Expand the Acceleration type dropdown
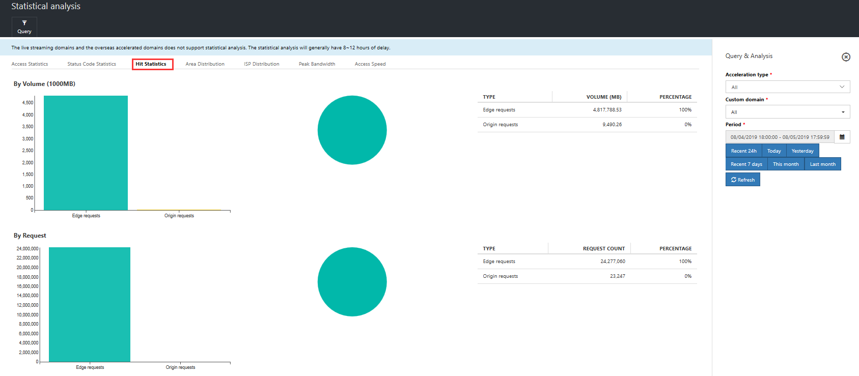 [787, 87]
